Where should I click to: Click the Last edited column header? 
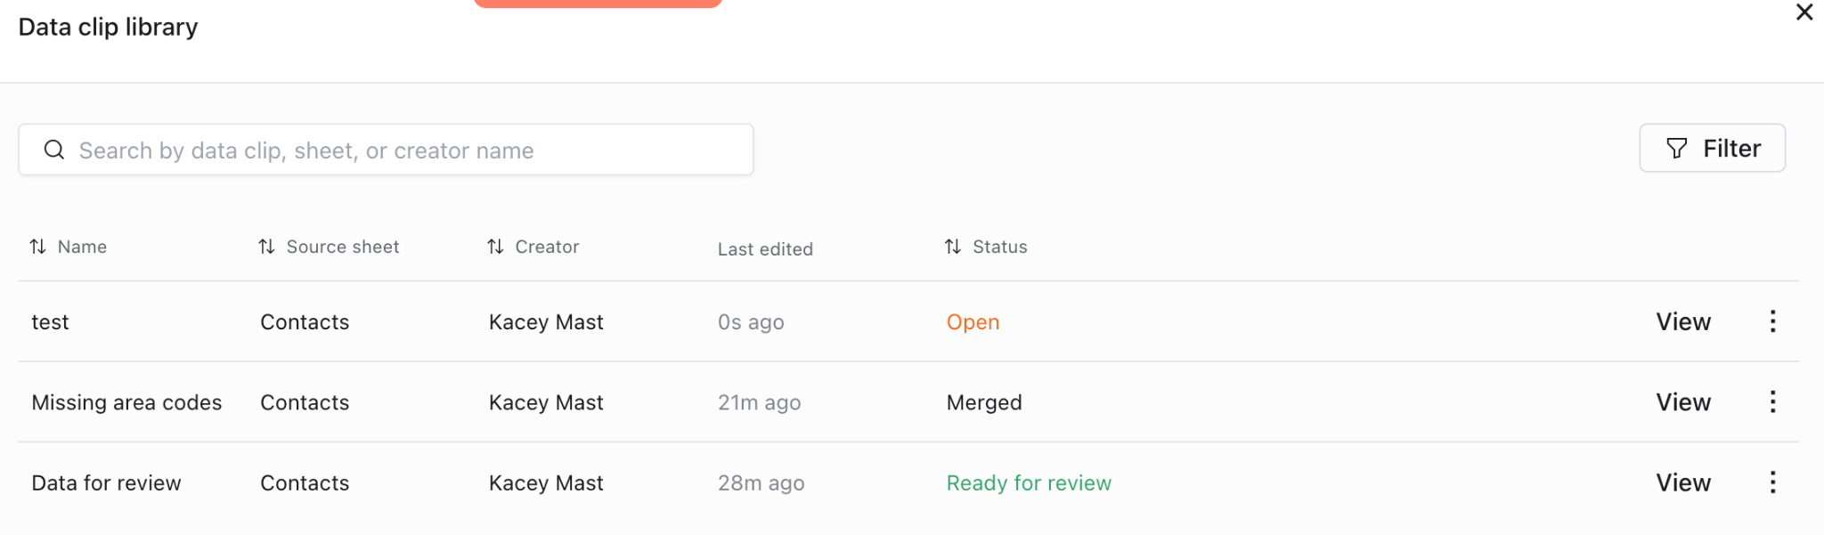pos(765,249)
